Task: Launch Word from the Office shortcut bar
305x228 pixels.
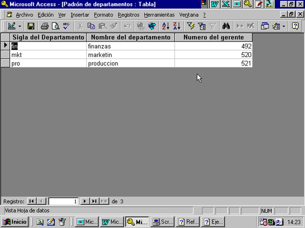Action: point(214,4)
